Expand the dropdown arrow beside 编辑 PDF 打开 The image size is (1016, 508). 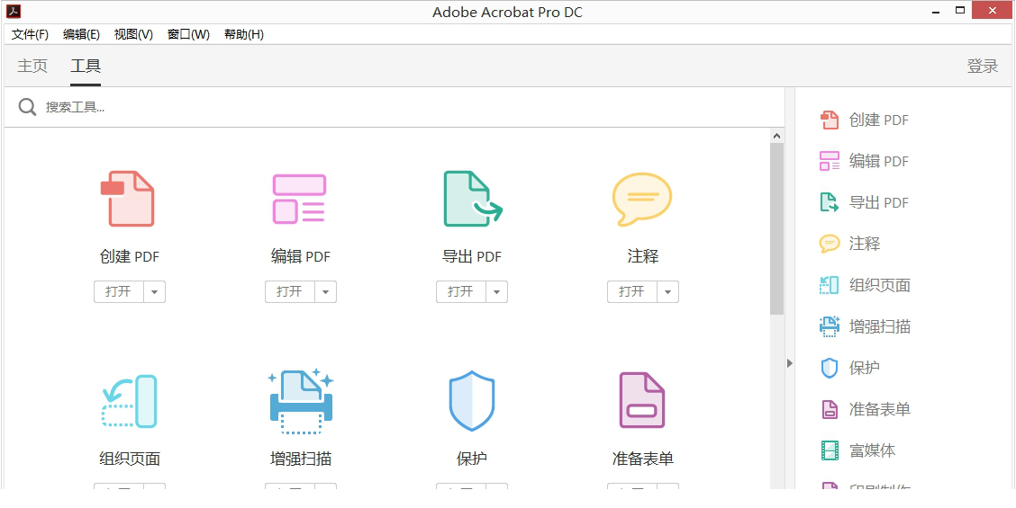pyautogui.click(x=325, y=292)
